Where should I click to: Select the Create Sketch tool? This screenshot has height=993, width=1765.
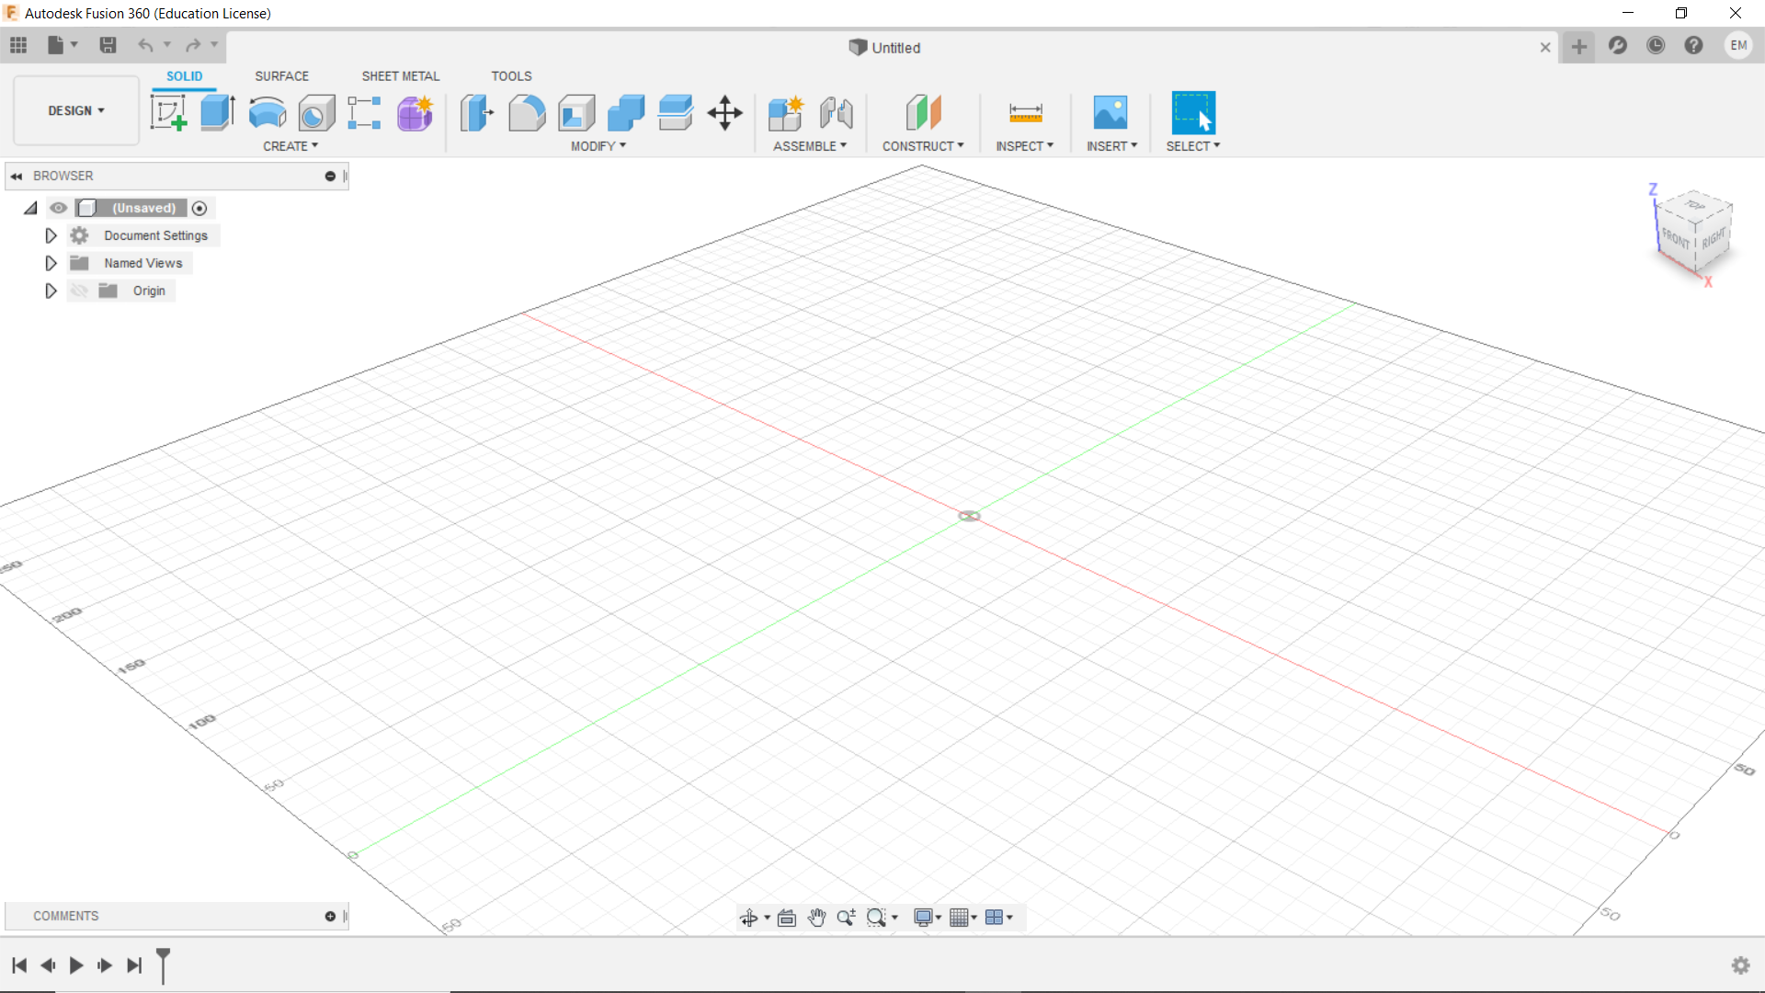pyautogui.click(x=168, y=112)
